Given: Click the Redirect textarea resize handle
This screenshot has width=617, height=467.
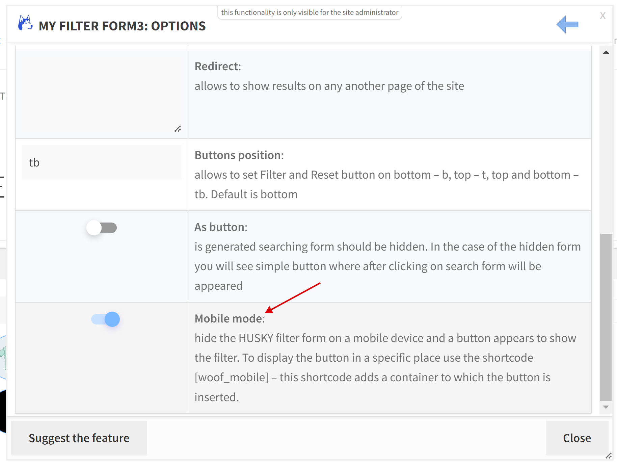Looking at the screenshot, I should point(178,129).
